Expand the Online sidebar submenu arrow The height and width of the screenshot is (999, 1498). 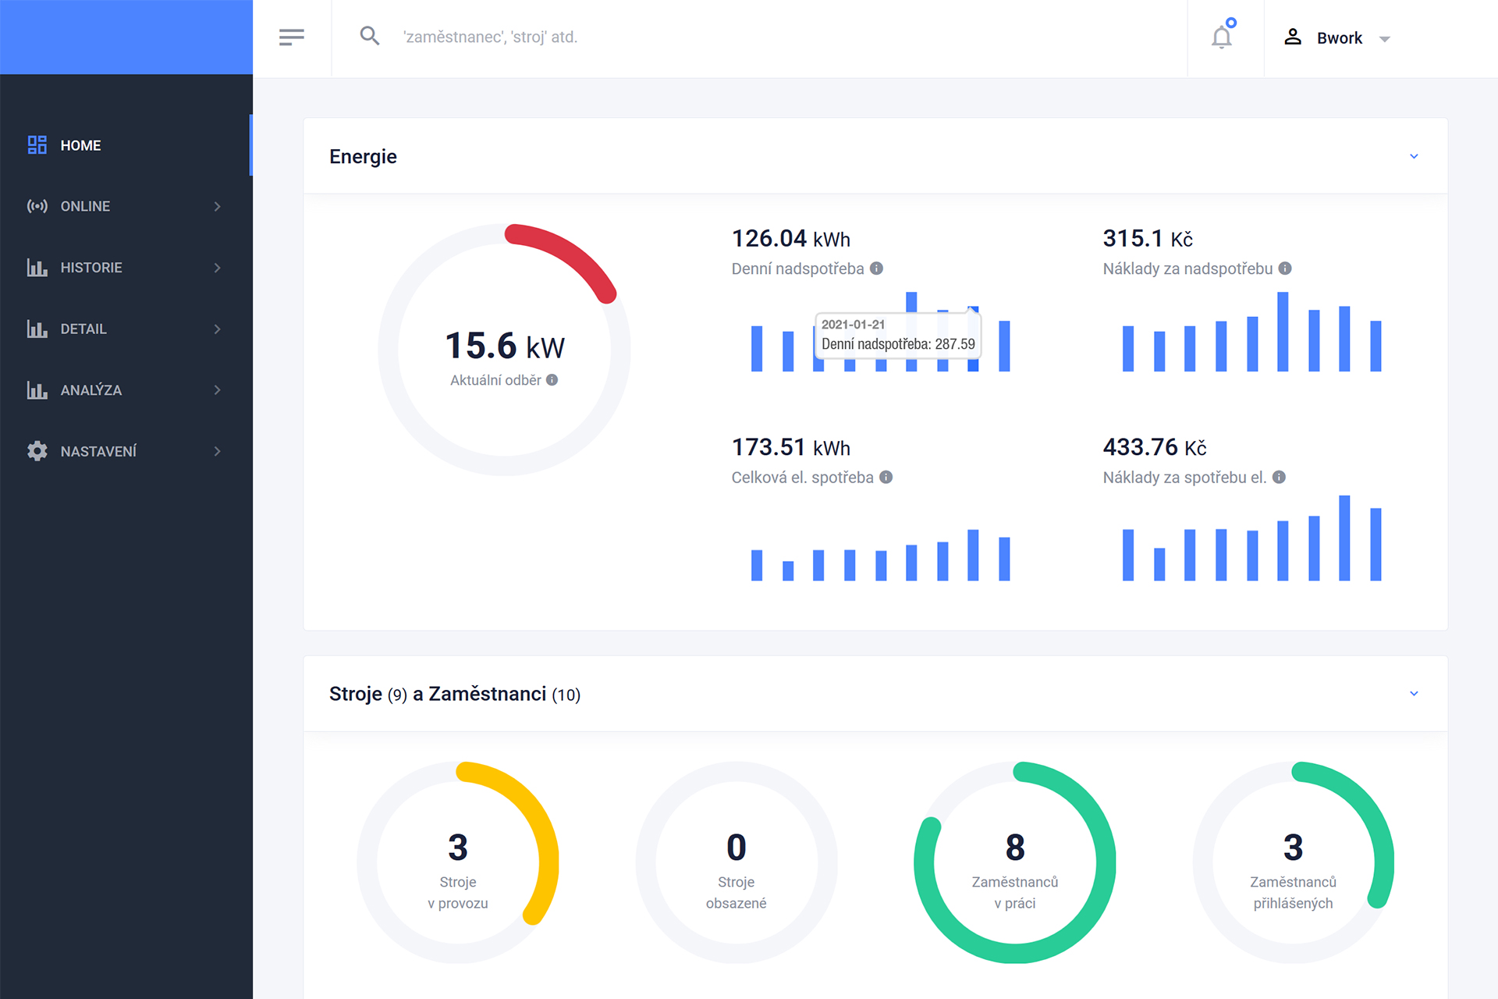click(217, 206)
